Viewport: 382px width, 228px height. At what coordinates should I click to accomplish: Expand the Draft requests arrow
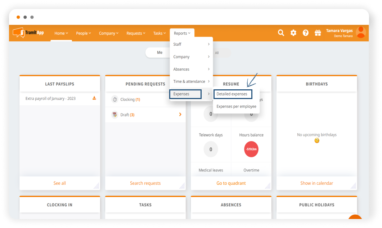tap(180, 115)
